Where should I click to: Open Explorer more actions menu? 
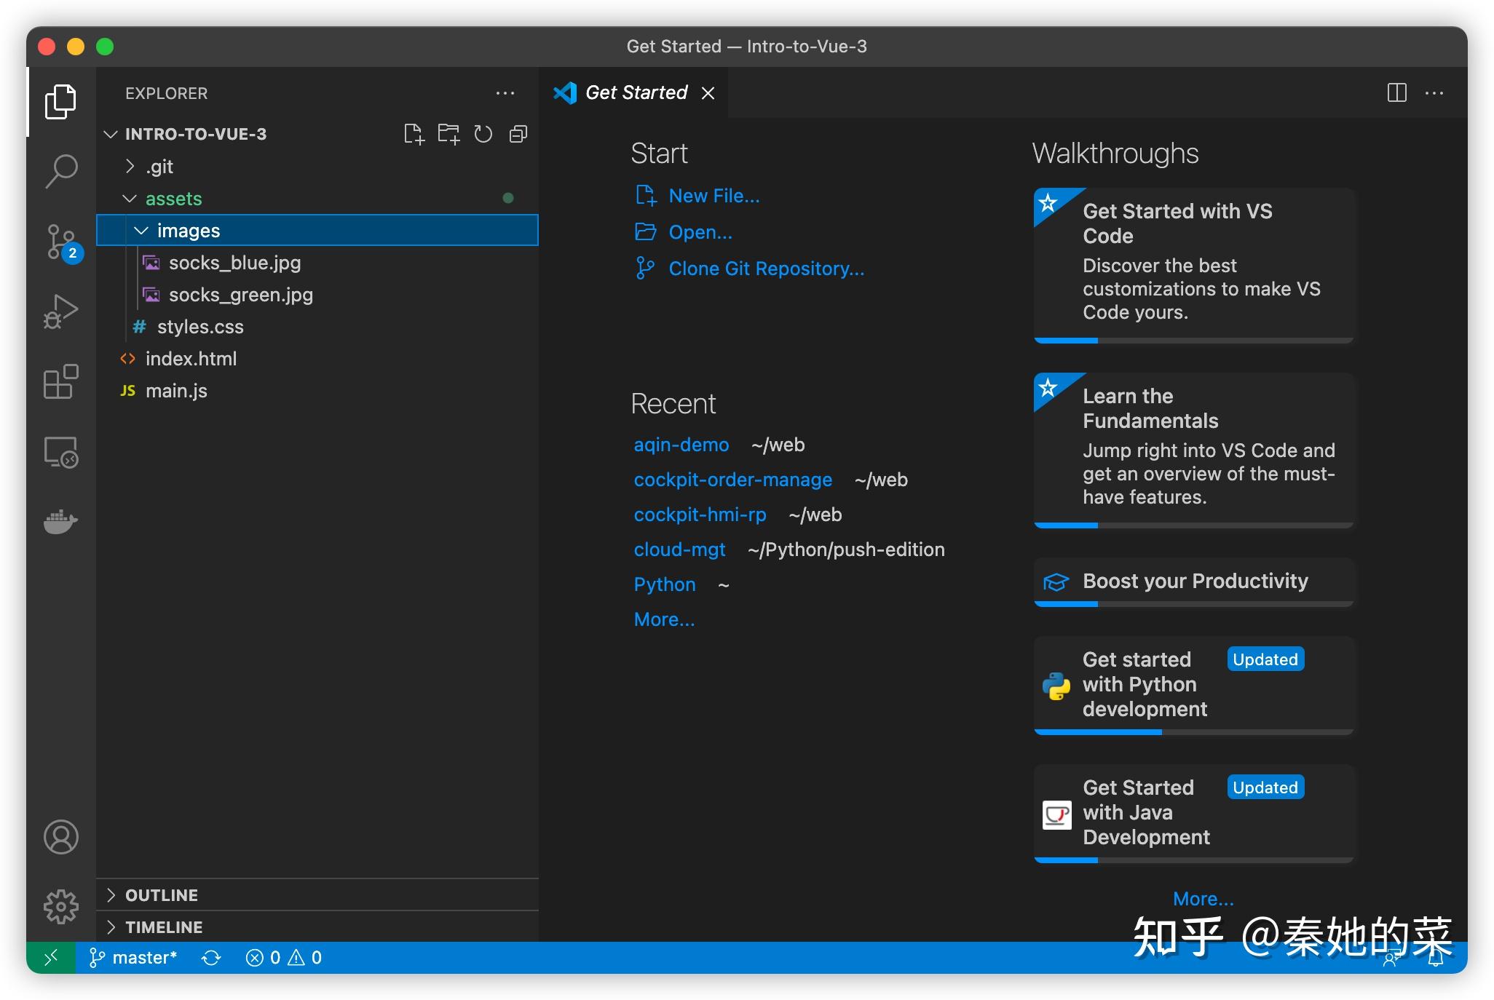pyautogui.click(x=506, y=93)
